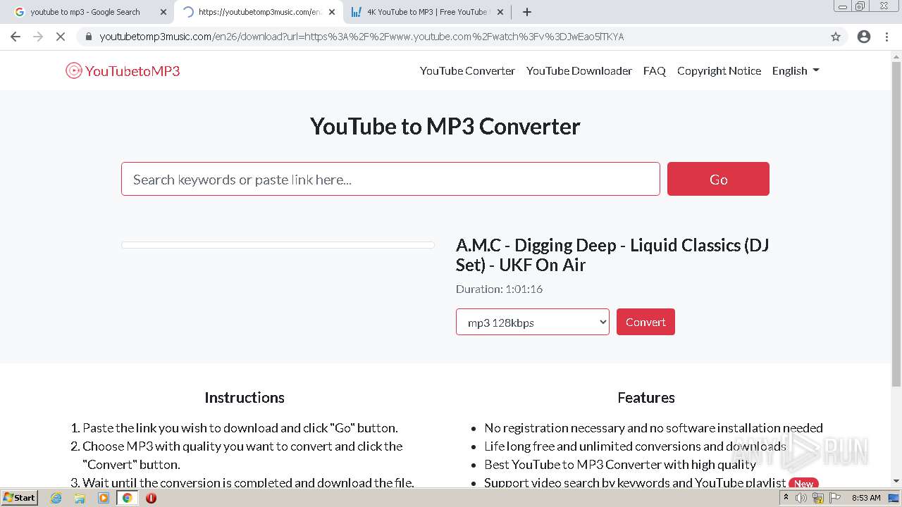This screenshot has height=507, width=902.
Task: Open File Explorer from taskbar
Action: (80, 498)
